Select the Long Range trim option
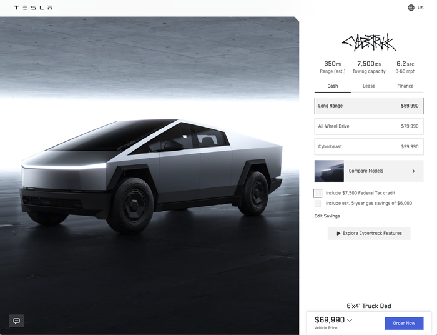 point(369,106)
